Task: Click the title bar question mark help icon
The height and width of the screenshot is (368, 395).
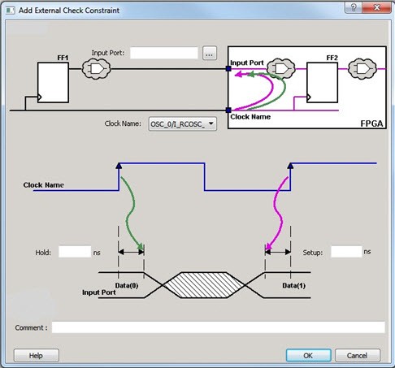Action: tap(353, 7)
